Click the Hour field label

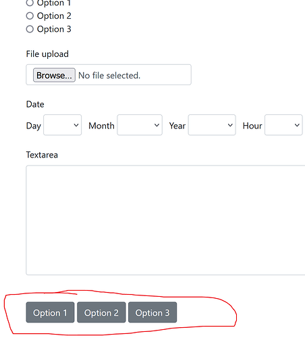[x=252, y=126]
